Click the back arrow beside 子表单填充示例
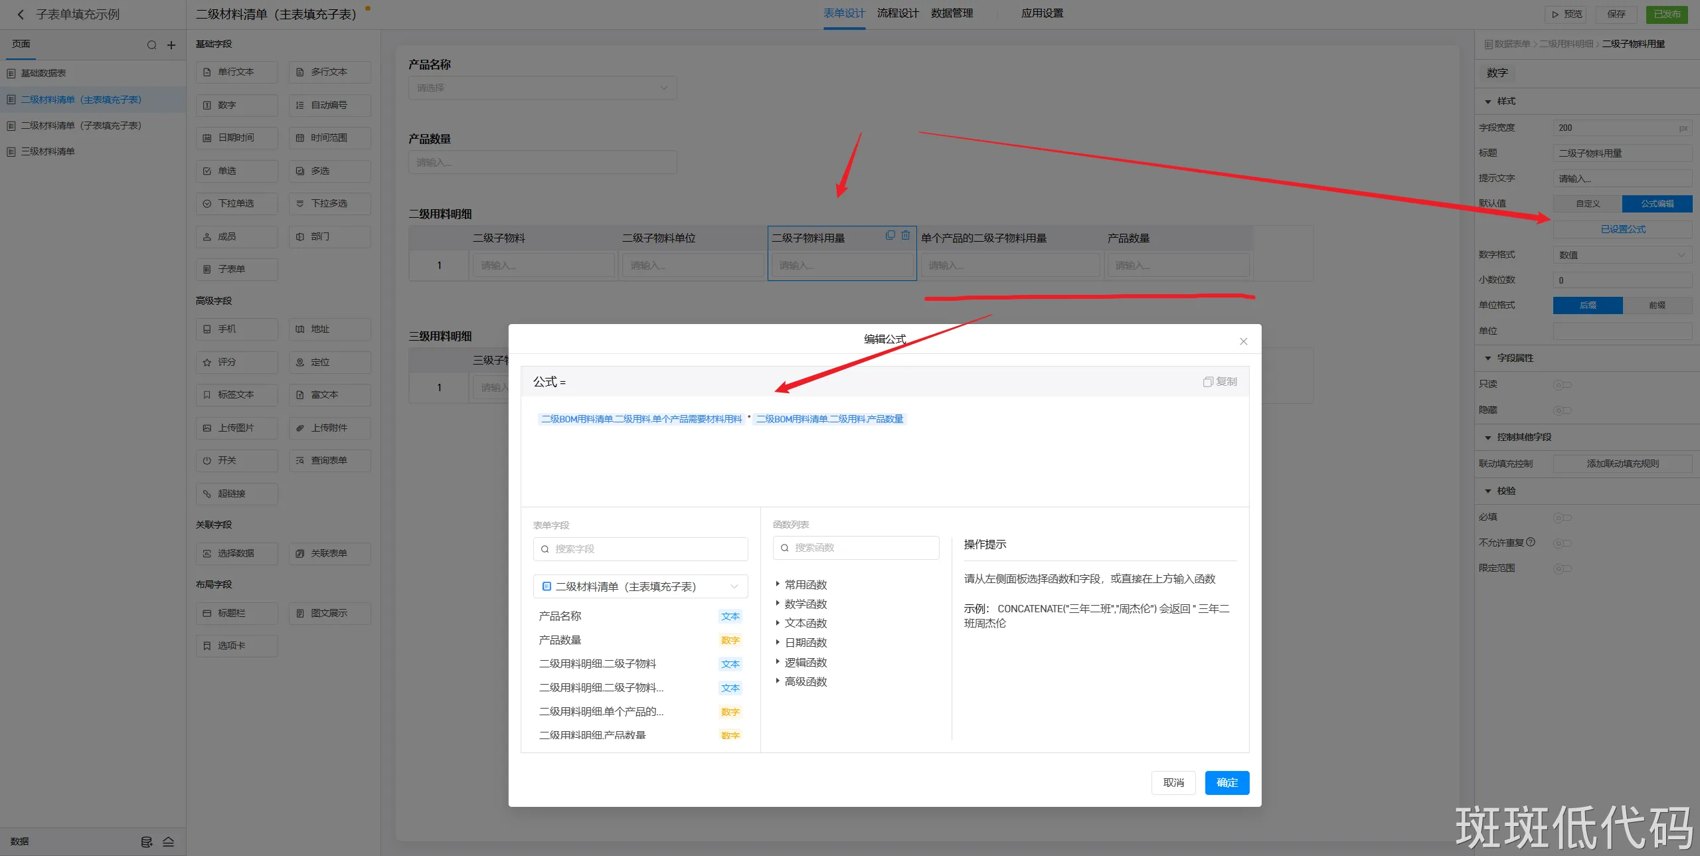 tap(20, 14)
